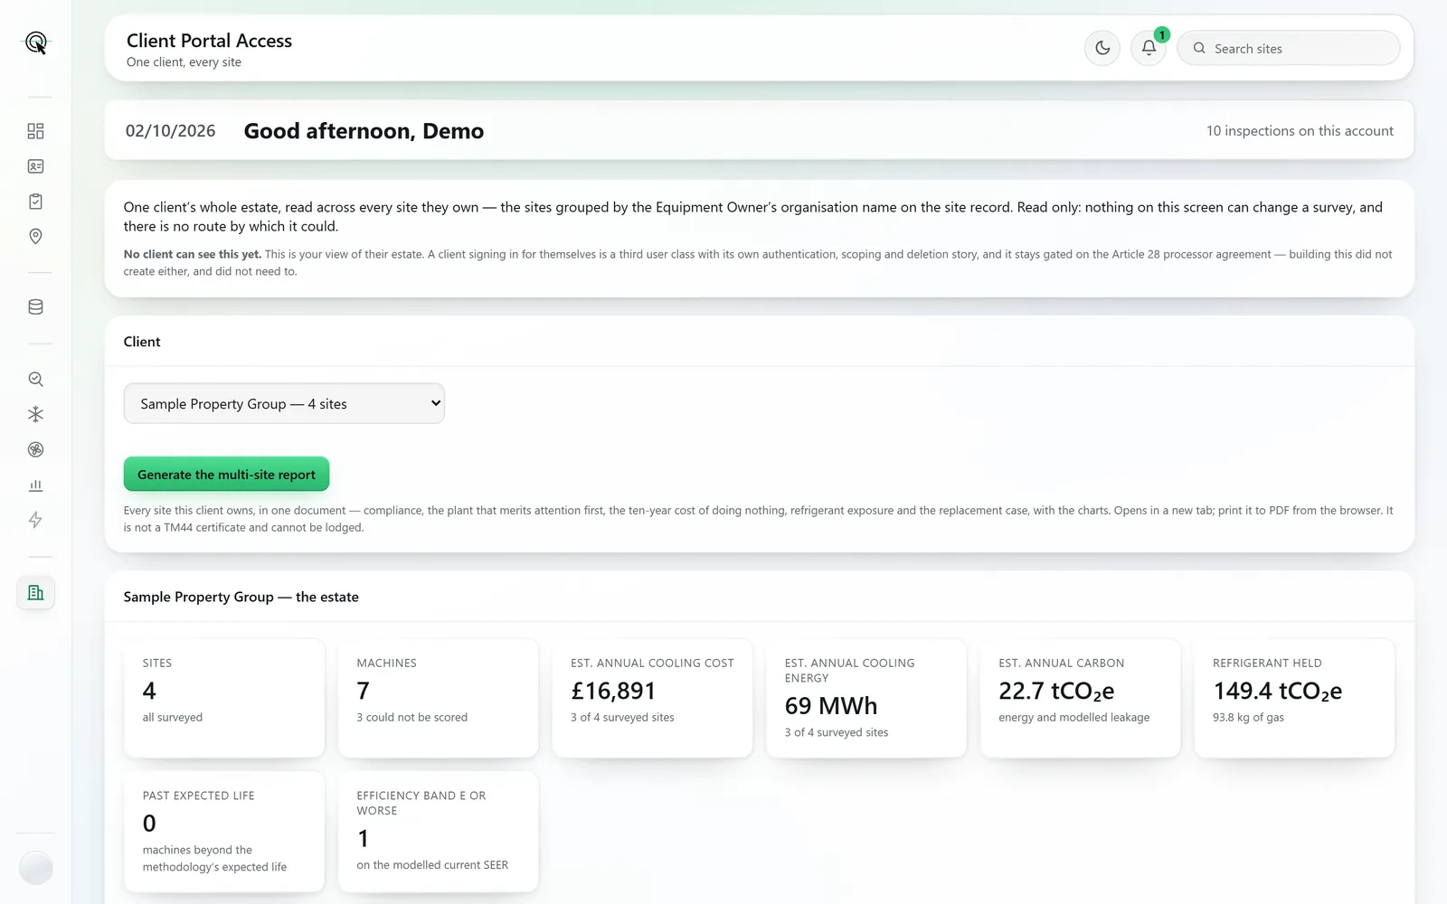Open notifications bell with badge
Image resolution: width=1447 pixels, height=904 pixels.
[1149, 48]
